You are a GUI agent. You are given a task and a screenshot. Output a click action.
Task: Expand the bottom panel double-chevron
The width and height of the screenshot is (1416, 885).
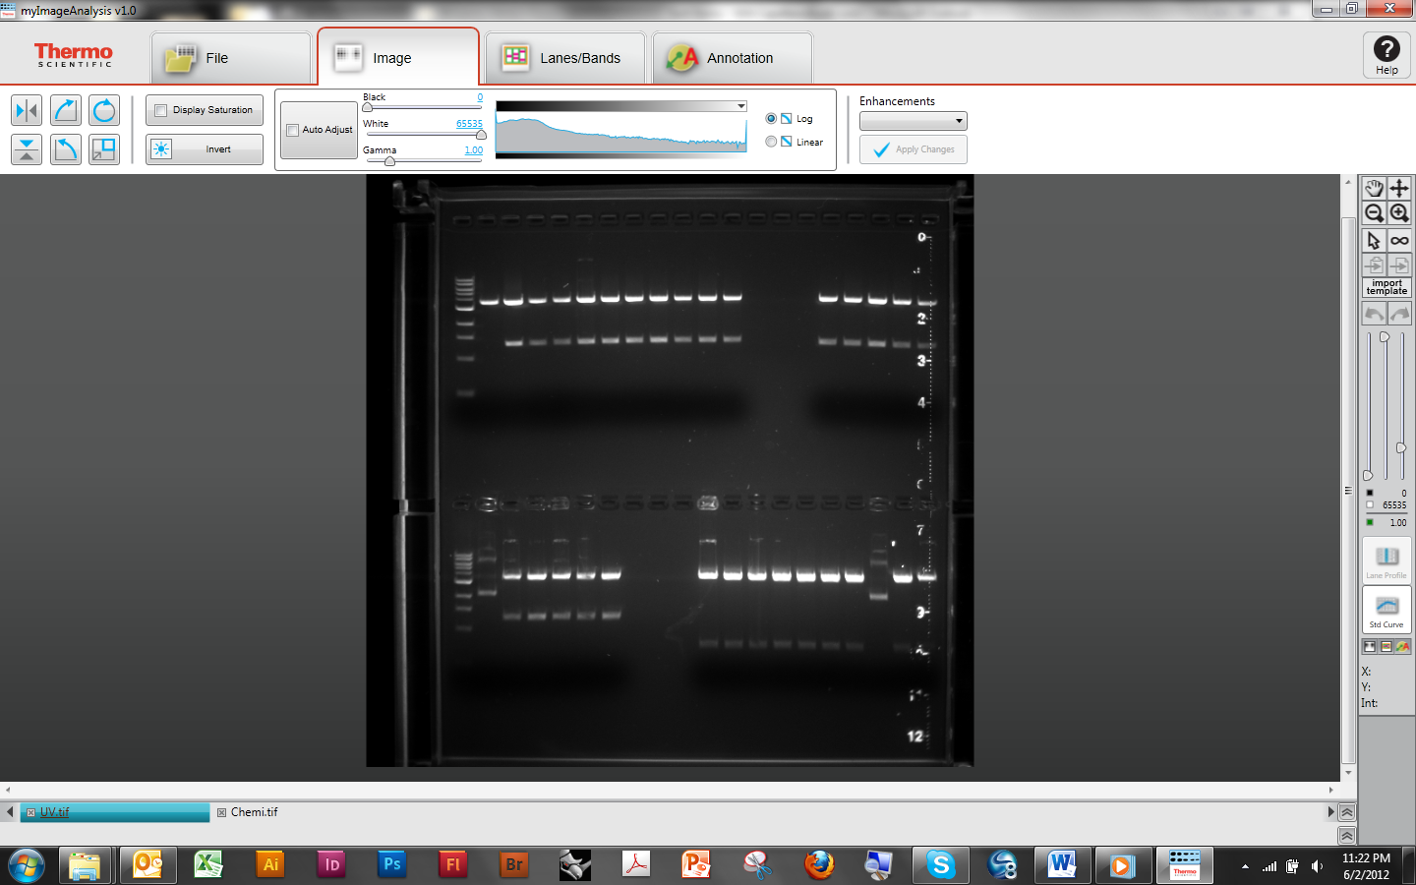(1347, 835)
